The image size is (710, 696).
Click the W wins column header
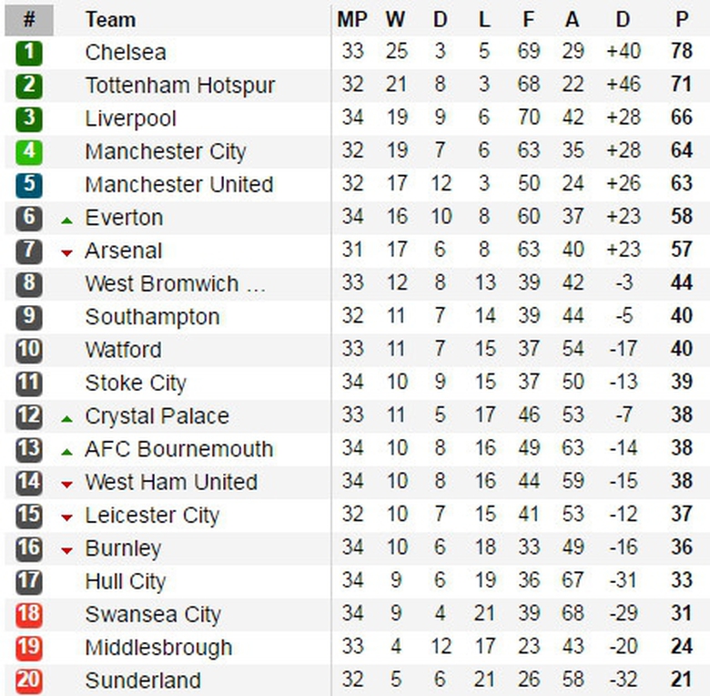[x=396, y=19]
